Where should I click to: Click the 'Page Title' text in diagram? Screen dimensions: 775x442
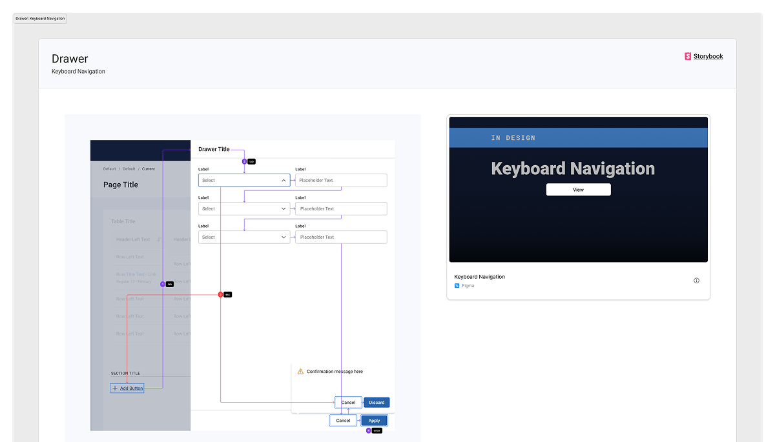[x=121, y=185]
